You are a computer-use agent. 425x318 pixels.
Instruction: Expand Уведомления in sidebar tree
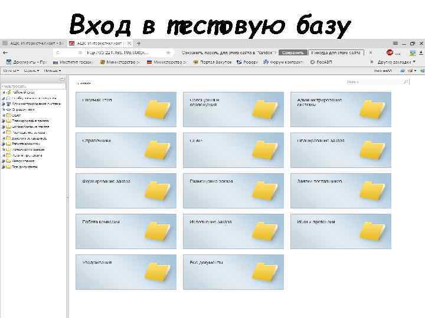4,161
